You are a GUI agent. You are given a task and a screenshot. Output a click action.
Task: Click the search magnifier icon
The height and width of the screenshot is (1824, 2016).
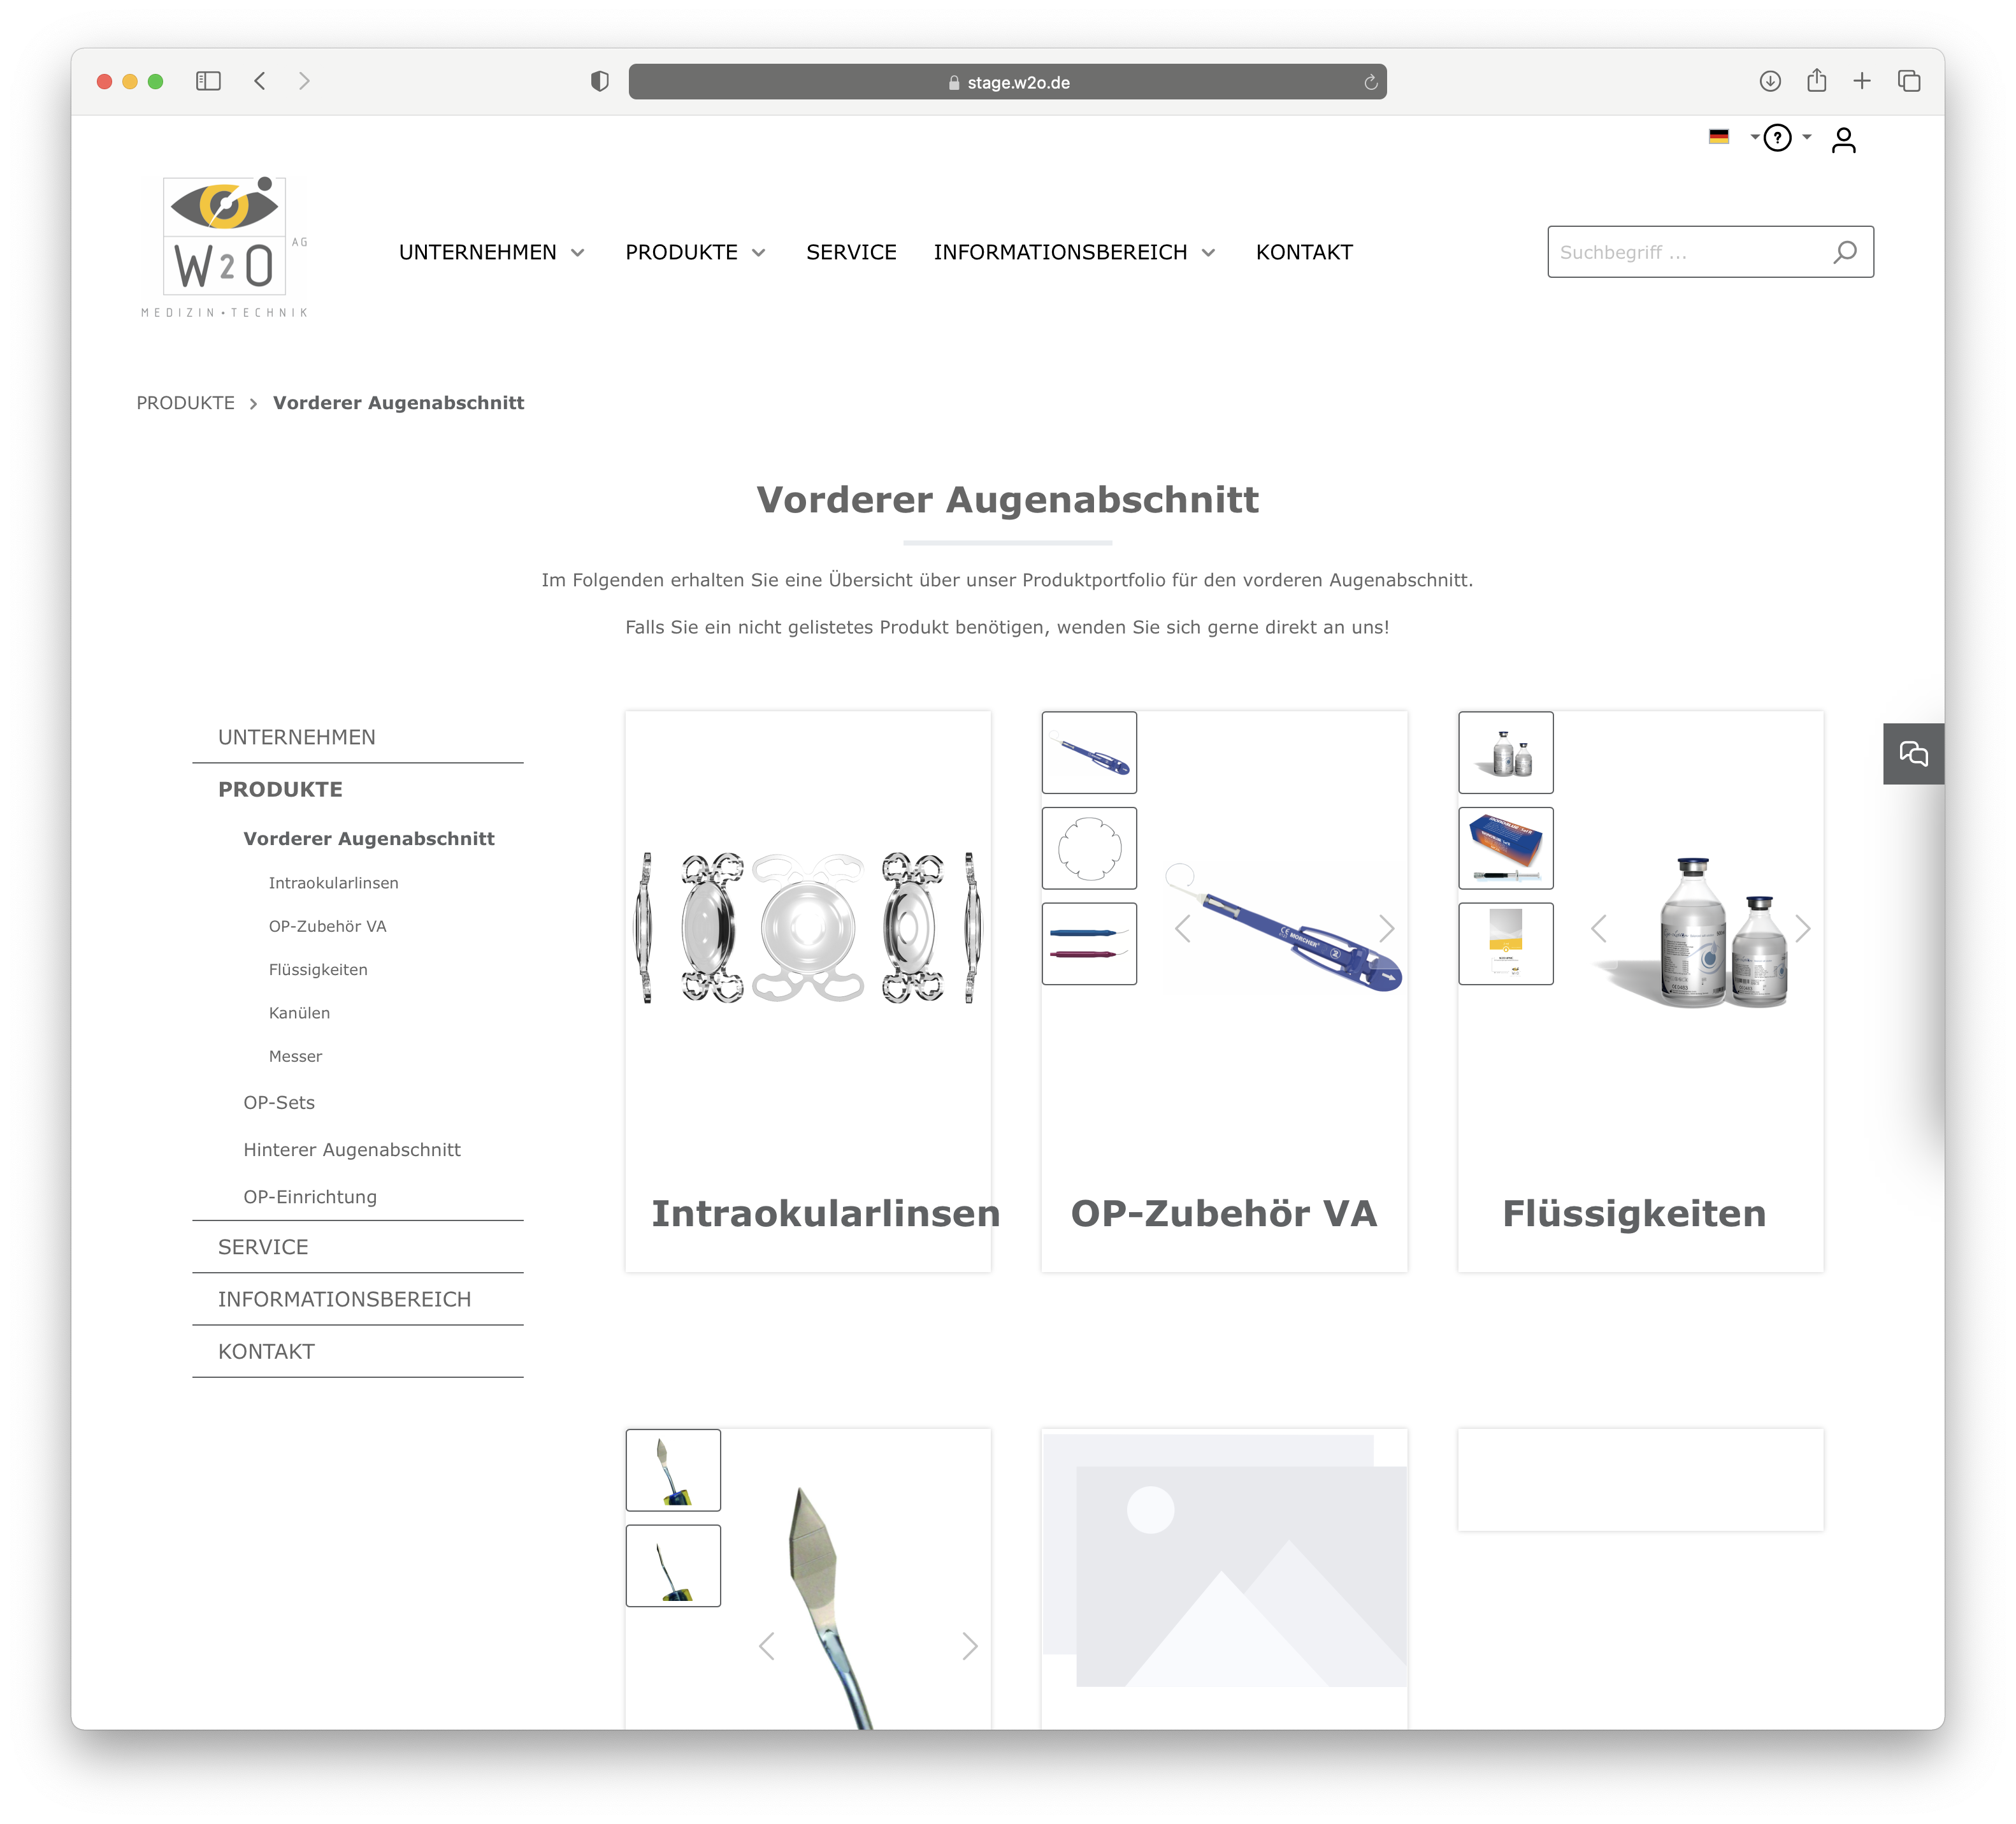1844,252
